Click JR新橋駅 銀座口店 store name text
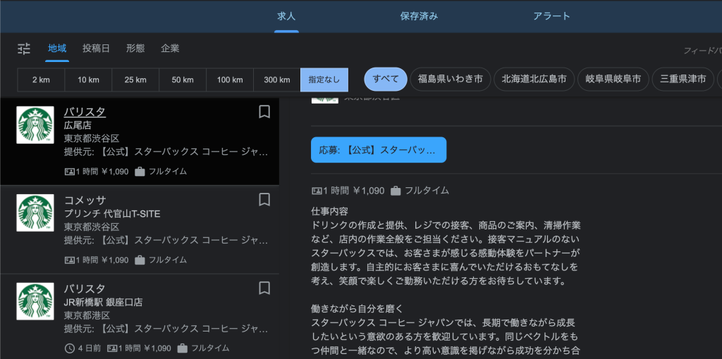722x359 pixels. point(103,303)
